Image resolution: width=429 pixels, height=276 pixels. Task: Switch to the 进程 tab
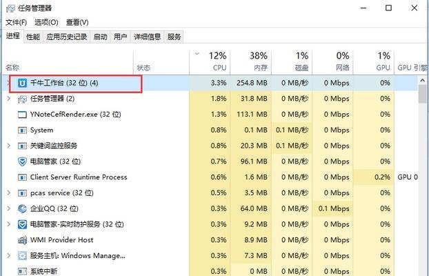pyautogui.click(x=13, y=36)
